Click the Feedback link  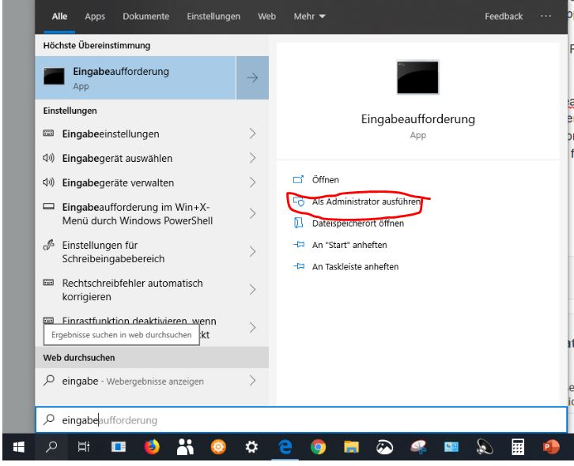tap(504, 17)
